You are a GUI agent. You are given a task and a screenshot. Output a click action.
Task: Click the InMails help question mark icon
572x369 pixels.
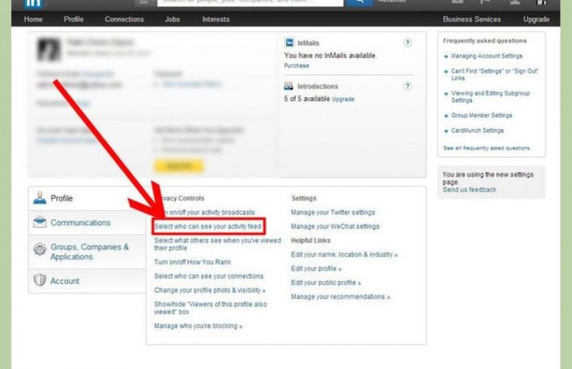click(x=408, y=43)
